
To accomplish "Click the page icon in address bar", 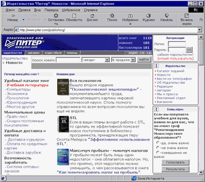I will click(x=17, y=30).
